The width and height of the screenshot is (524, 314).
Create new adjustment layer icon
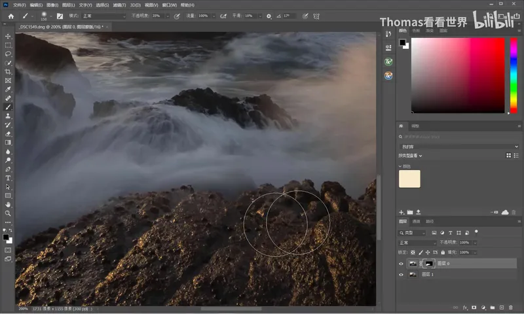pos(483,307)
